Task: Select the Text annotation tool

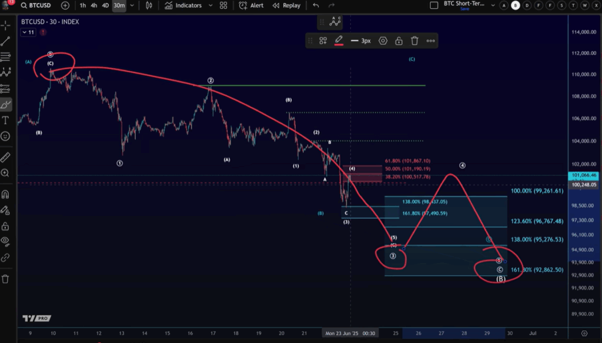Action: click(x=5, y=121)
